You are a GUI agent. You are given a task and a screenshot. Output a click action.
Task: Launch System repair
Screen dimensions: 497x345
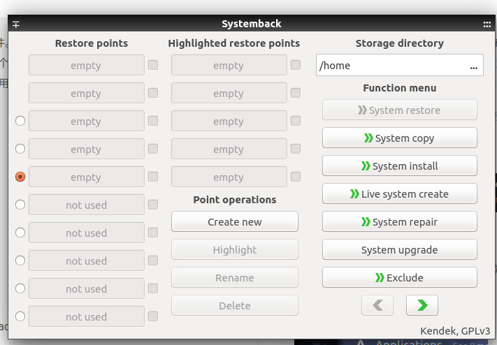point(400,222)
